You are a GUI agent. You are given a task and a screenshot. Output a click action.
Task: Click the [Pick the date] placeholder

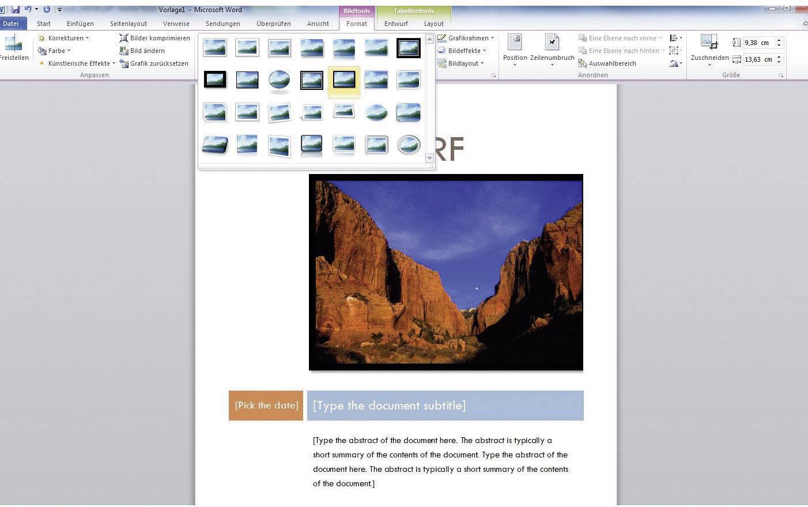pos(266,406)
